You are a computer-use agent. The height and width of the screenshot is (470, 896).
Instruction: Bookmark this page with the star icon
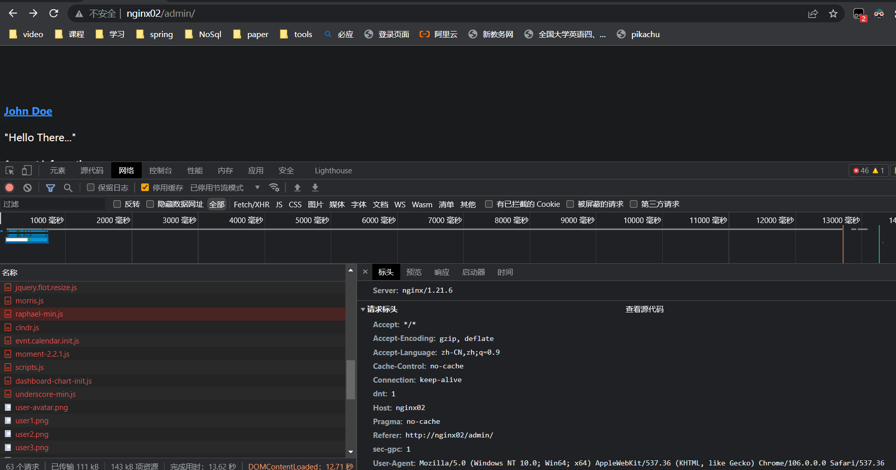(833, 14)
